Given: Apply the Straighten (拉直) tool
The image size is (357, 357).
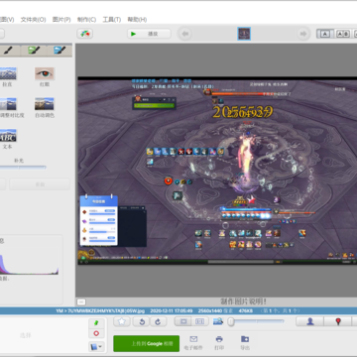Looking at the screenshot, I should (x=8, y=76).
